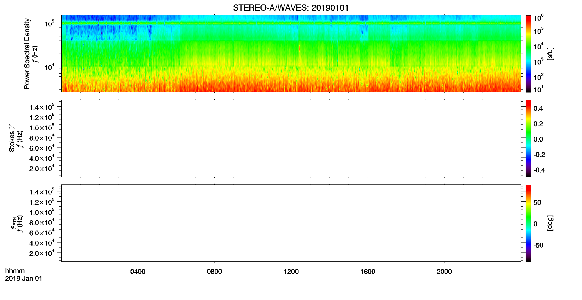
Task: Click the [deg] colorbar unit label
Action: [x=550, y=223]
